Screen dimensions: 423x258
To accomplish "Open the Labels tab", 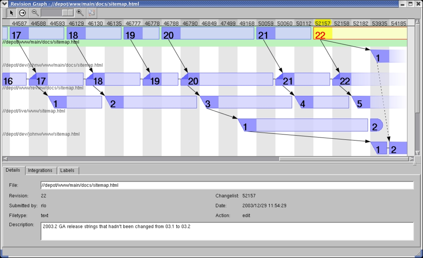I will pos(67,170).
